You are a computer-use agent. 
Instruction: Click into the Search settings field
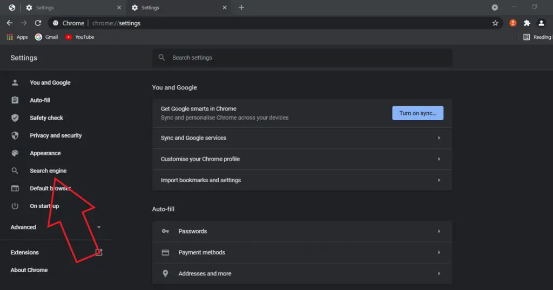tap(302, 57)
